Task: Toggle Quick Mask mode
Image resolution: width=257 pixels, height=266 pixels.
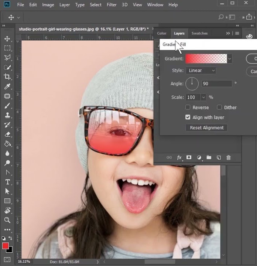Action: pyautogui.click(x=7, y=260)
